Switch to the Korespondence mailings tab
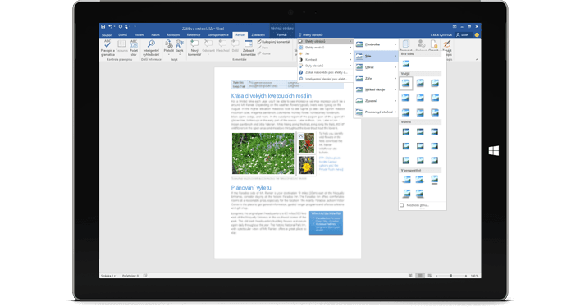 [x=218, y=35]
